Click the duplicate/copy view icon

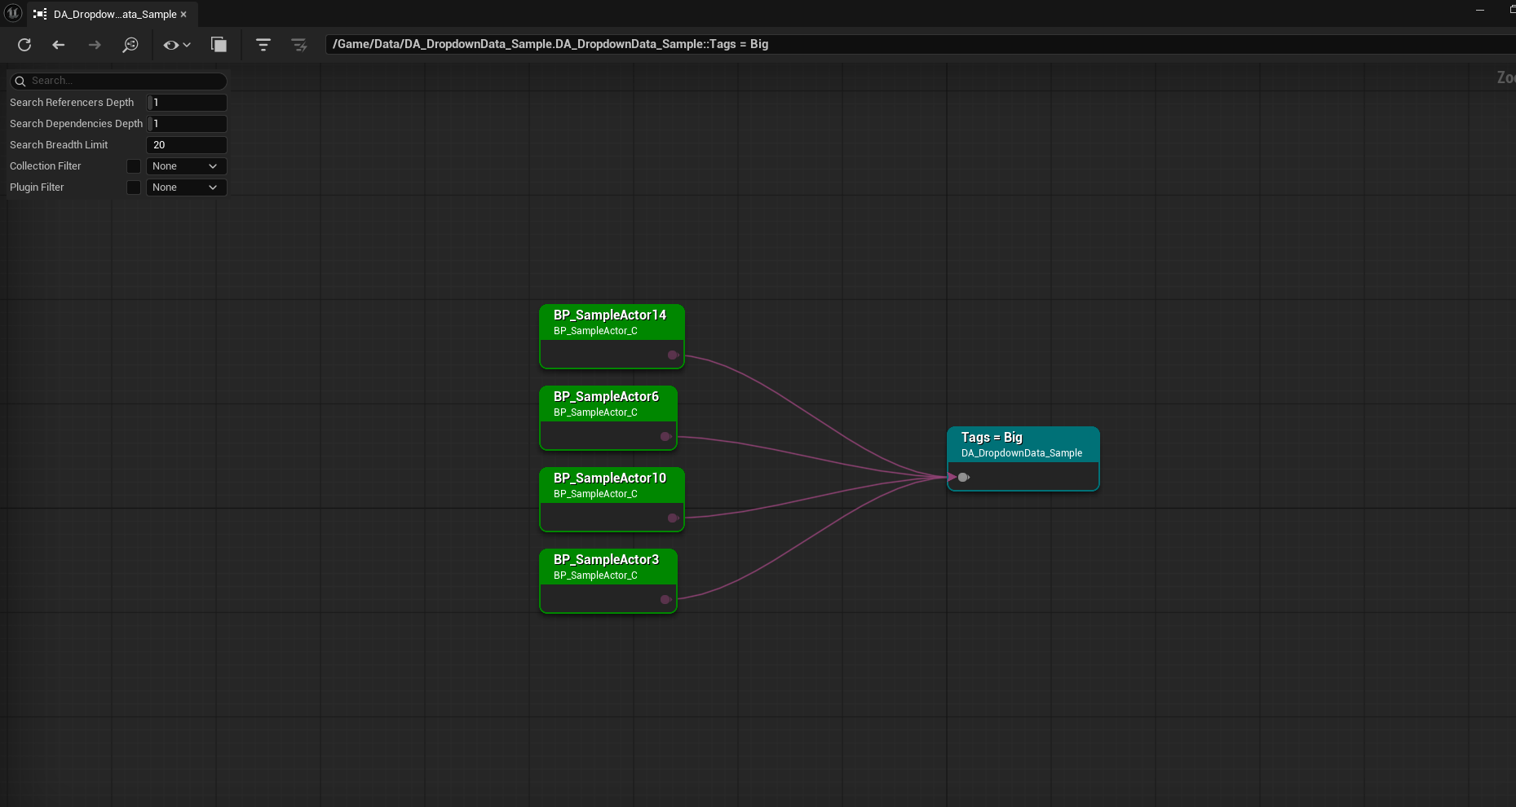(x=219, y=45)
